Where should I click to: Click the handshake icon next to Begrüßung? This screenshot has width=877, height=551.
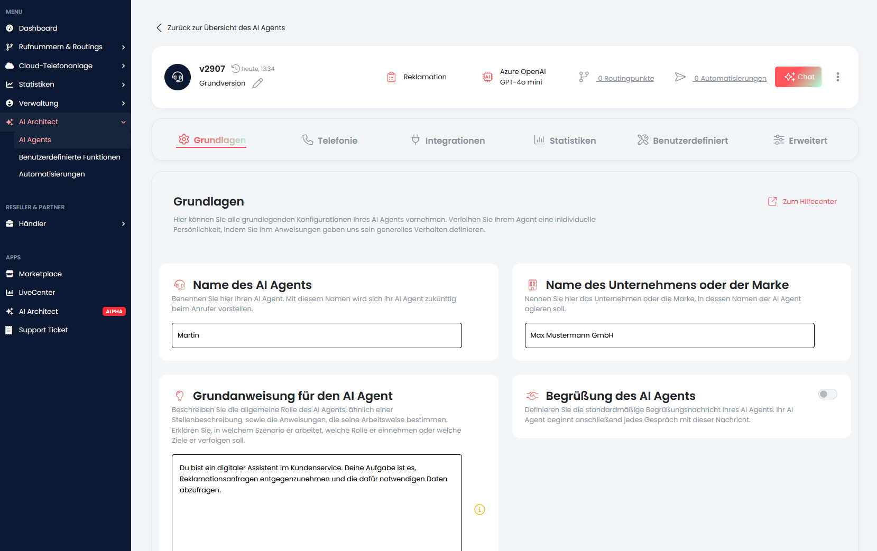point(532,396)
